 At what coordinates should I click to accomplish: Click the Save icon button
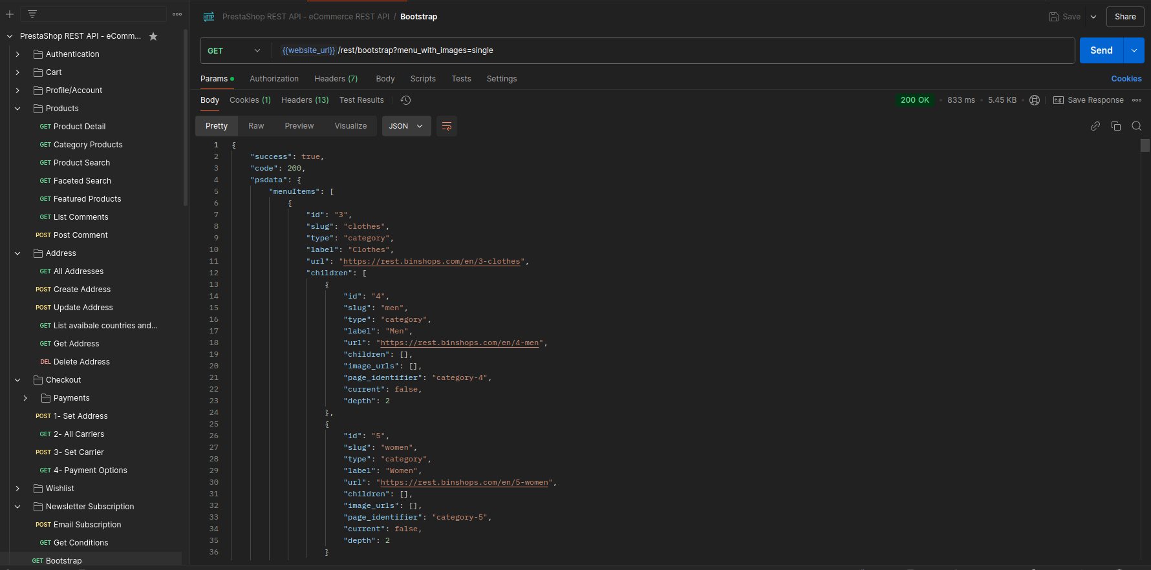(1064, 17)
